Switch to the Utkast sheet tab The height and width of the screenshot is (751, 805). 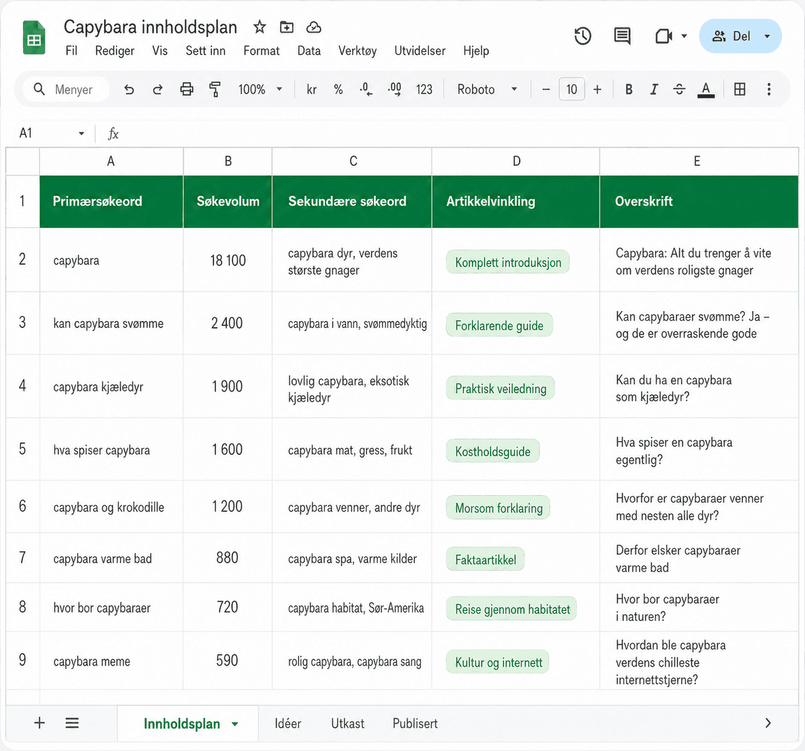pos(347,724)
